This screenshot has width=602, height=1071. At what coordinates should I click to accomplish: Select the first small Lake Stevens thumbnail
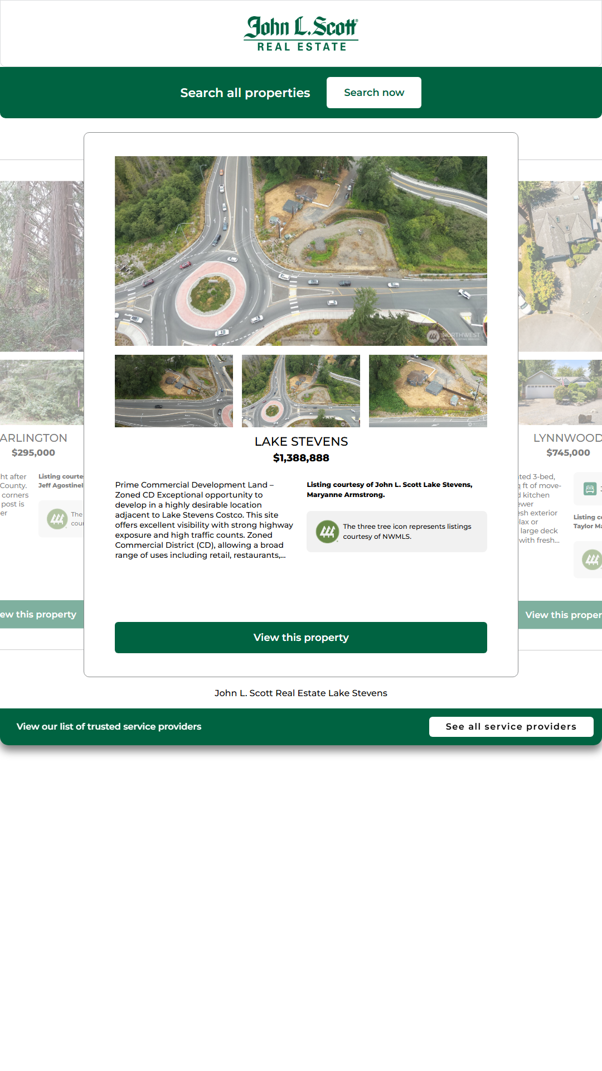click(x=174, y=391)
